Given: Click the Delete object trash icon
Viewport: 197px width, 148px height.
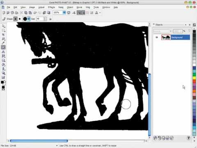Looking at the screenshot, I should [188, 138].
